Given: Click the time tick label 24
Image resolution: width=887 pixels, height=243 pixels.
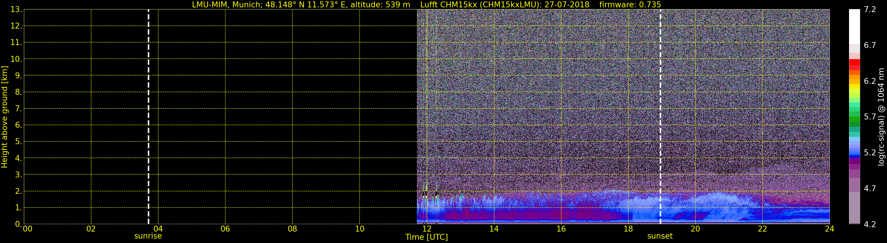Looking at the screenshot, I should tap(830, 229).
